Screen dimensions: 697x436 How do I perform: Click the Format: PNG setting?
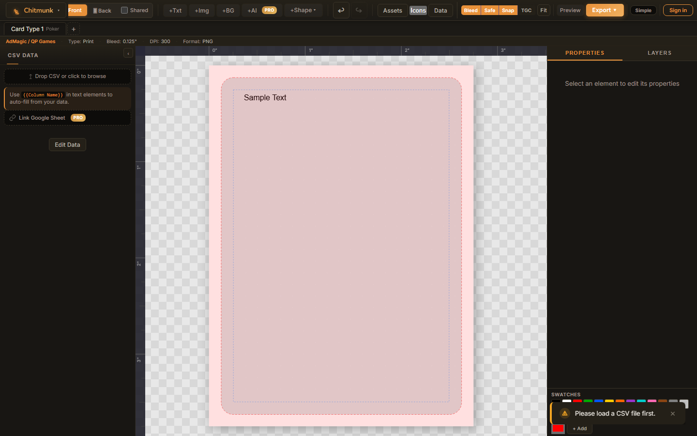(198, 42)
